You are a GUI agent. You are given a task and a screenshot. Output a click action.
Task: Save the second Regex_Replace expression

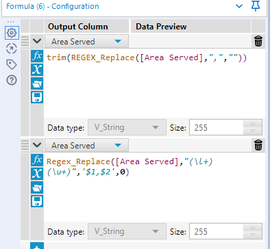[x=37, y=201]
